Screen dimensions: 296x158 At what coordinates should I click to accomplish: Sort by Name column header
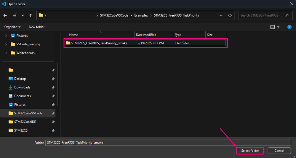click(x=73, y=35)
